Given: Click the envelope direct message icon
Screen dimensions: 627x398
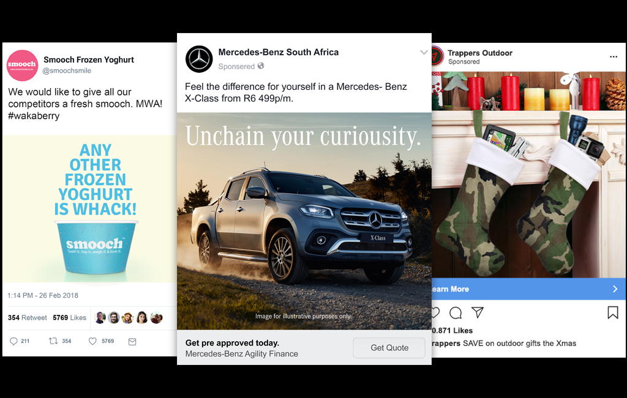Looking at the screenshot, I should (132, 341).
